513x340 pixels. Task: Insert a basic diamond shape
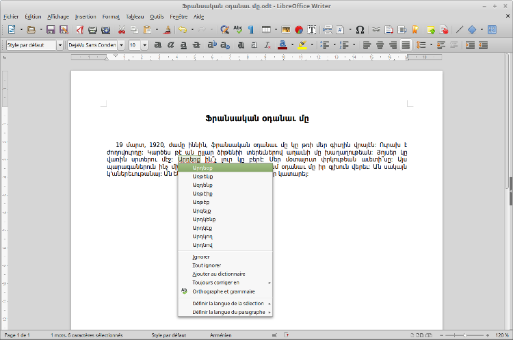(x=472, y=30)
